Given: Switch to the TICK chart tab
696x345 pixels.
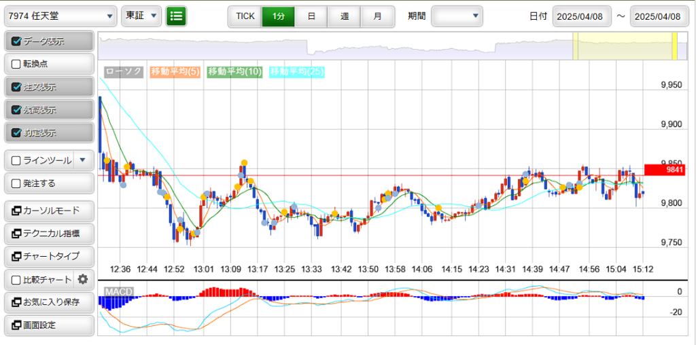Looking at the screenshot, I should 245,16.
